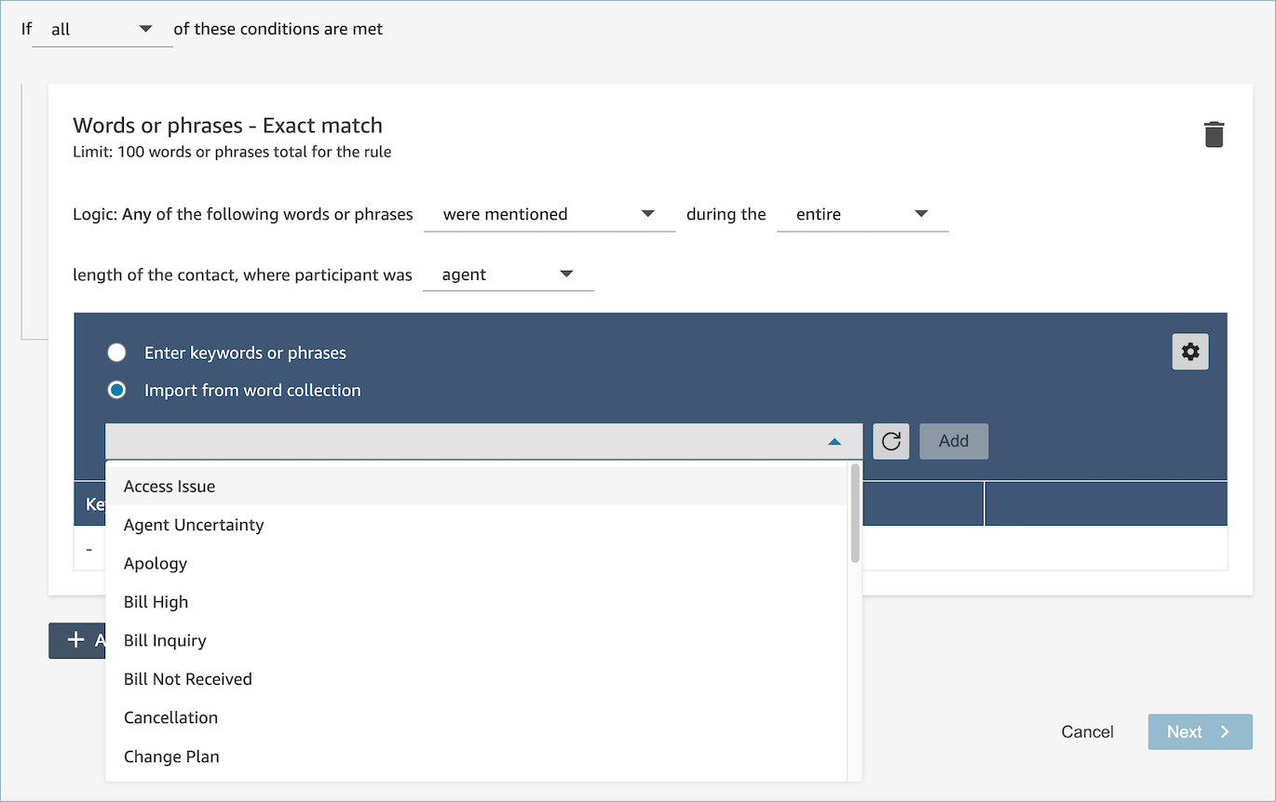Select the "Enter keywords or phrases" option
This screenshot has width=1276, height=802.
(116, 352)
